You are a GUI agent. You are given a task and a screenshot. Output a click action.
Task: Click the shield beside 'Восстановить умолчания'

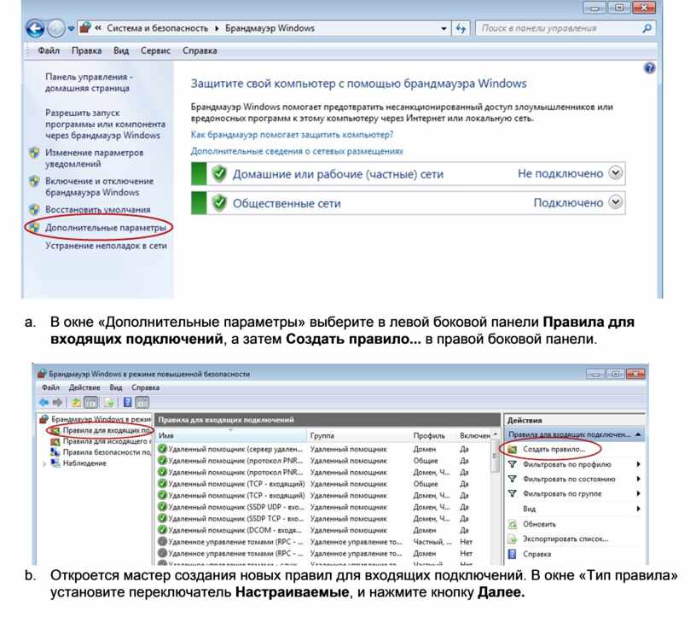35,209
